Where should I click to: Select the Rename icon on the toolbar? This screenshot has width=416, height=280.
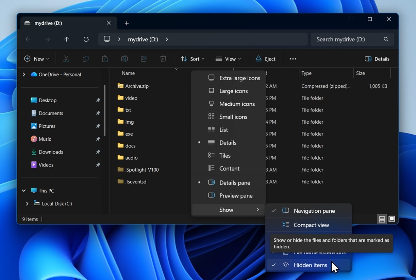click(x=124, y=58)
